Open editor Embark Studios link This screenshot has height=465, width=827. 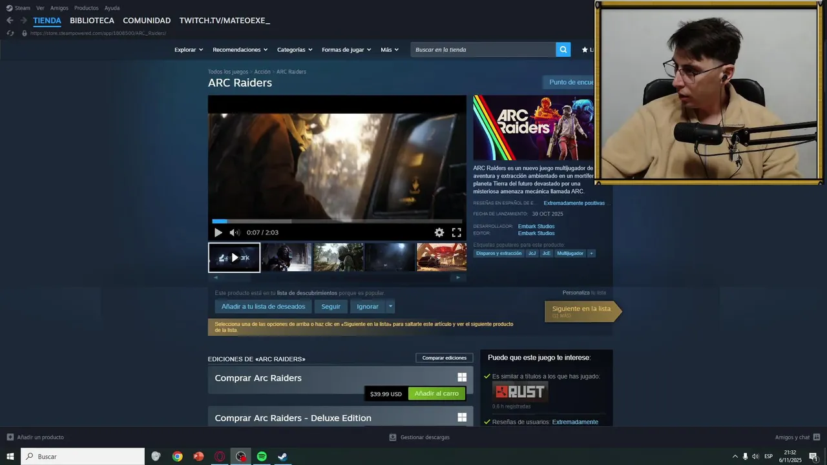pos(536,233)
